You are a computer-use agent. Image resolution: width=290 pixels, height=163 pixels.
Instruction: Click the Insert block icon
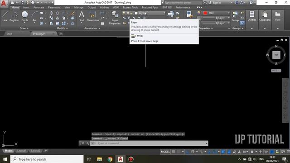(x=171, y=14)
